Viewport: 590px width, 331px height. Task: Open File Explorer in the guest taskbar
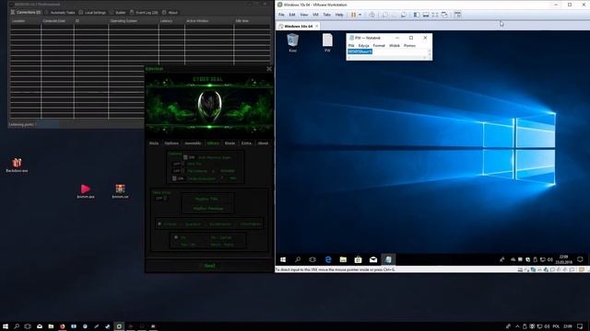[x=343, y=259]
